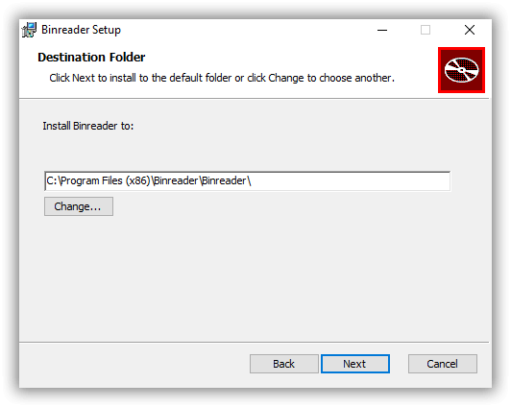This screenshot has width=511, height=407.
Task: Open the Change... folder browser
Action: (x=79, y=206)
